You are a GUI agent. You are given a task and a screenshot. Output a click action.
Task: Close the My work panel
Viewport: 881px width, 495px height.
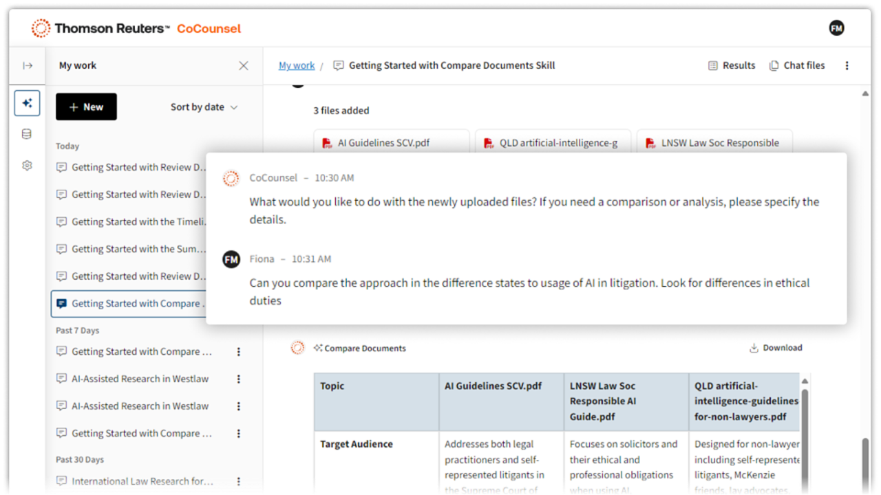point(243,66)
